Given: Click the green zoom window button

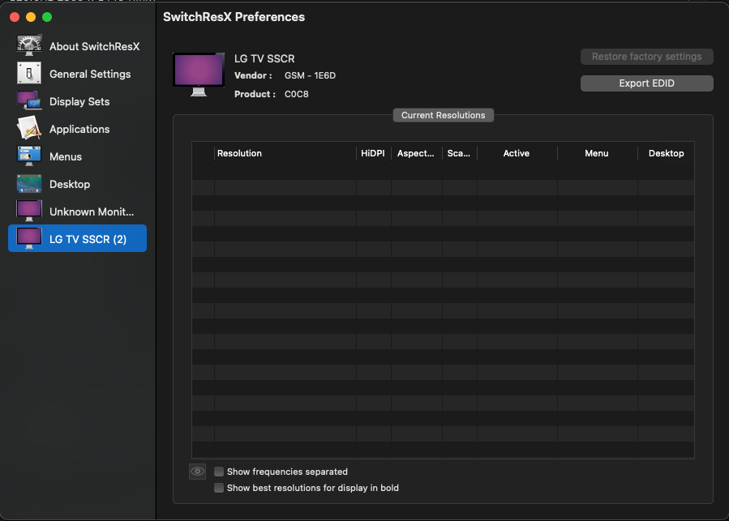Looking at the screenshot, I should click(47, 17).
